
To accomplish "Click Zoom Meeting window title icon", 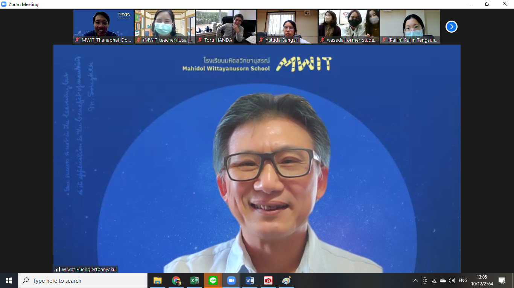I will pos(4,4).
